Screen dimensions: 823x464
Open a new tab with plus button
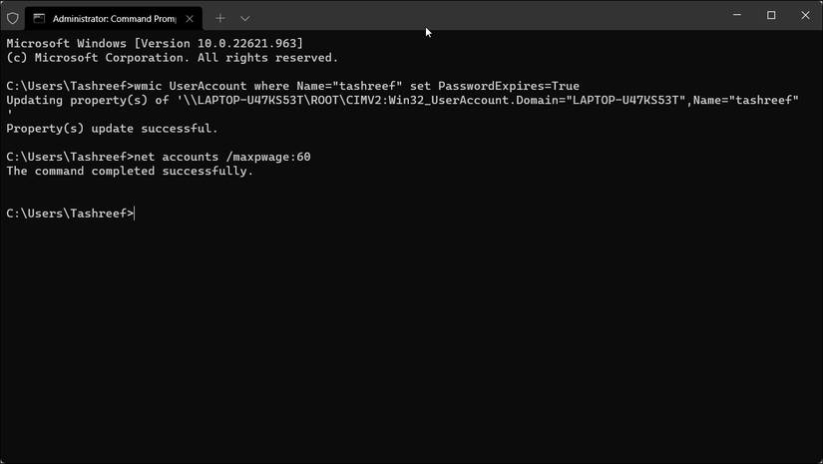point(220,18)
